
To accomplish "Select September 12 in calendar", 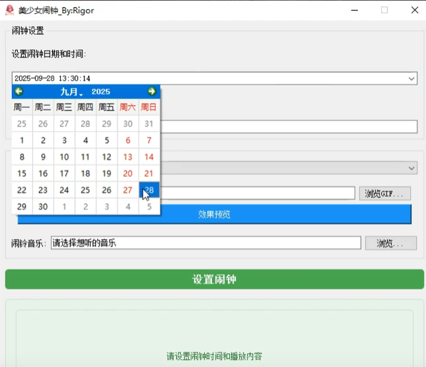I will (106, 157).
